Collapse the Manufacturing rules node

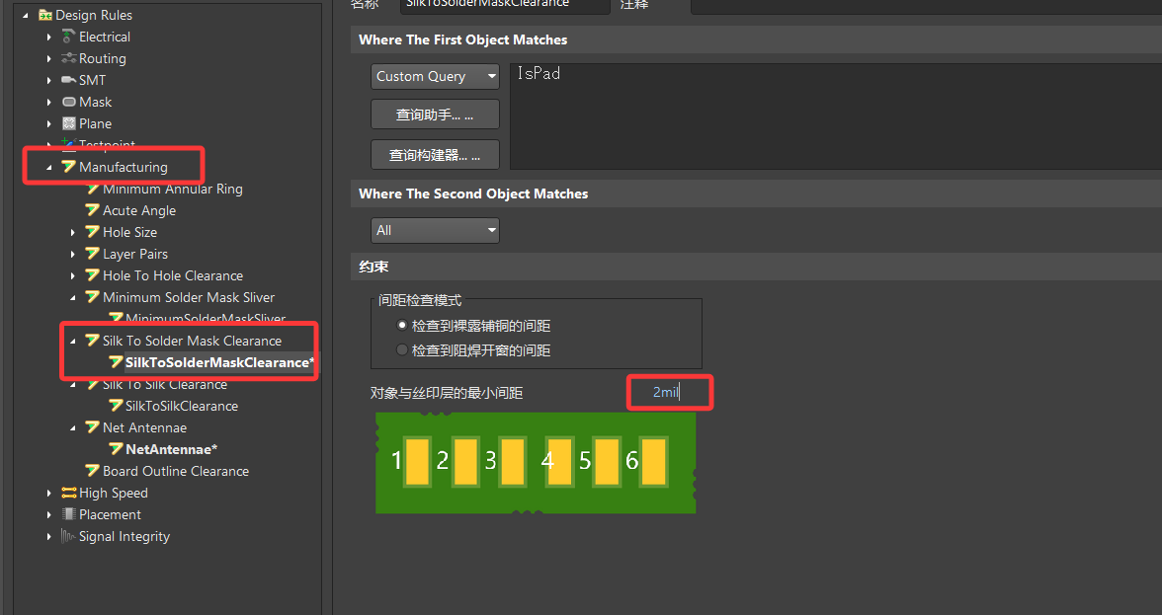pos(49,167)
